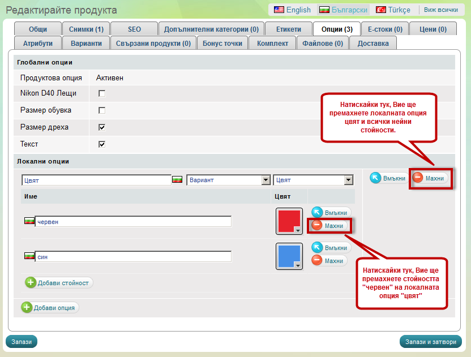
Task: Click the US flag icon for English
Action: (x=279, y=10)
